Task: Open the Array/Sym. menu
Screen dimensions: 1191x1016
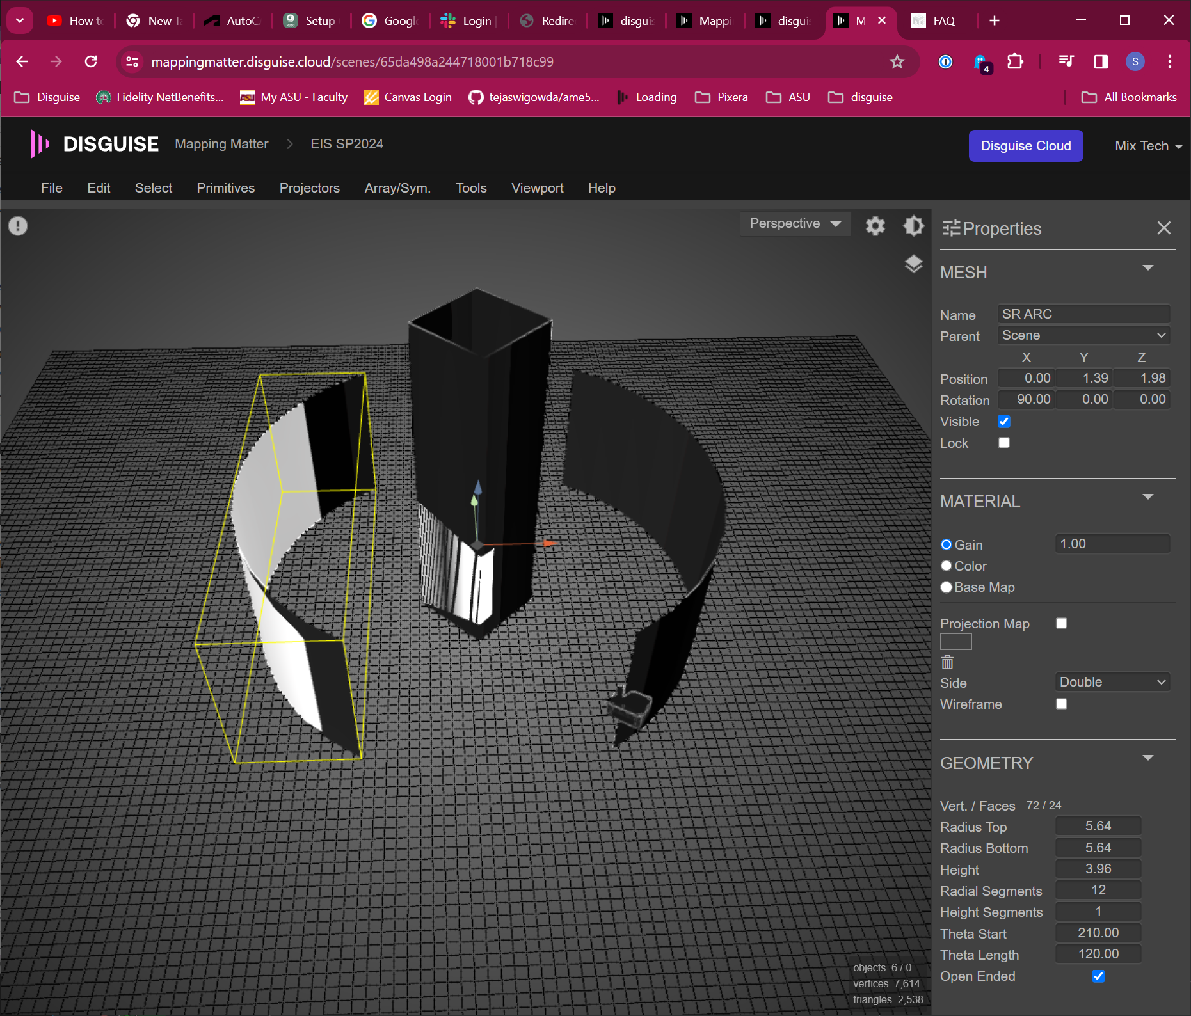Action: (397, 188)
